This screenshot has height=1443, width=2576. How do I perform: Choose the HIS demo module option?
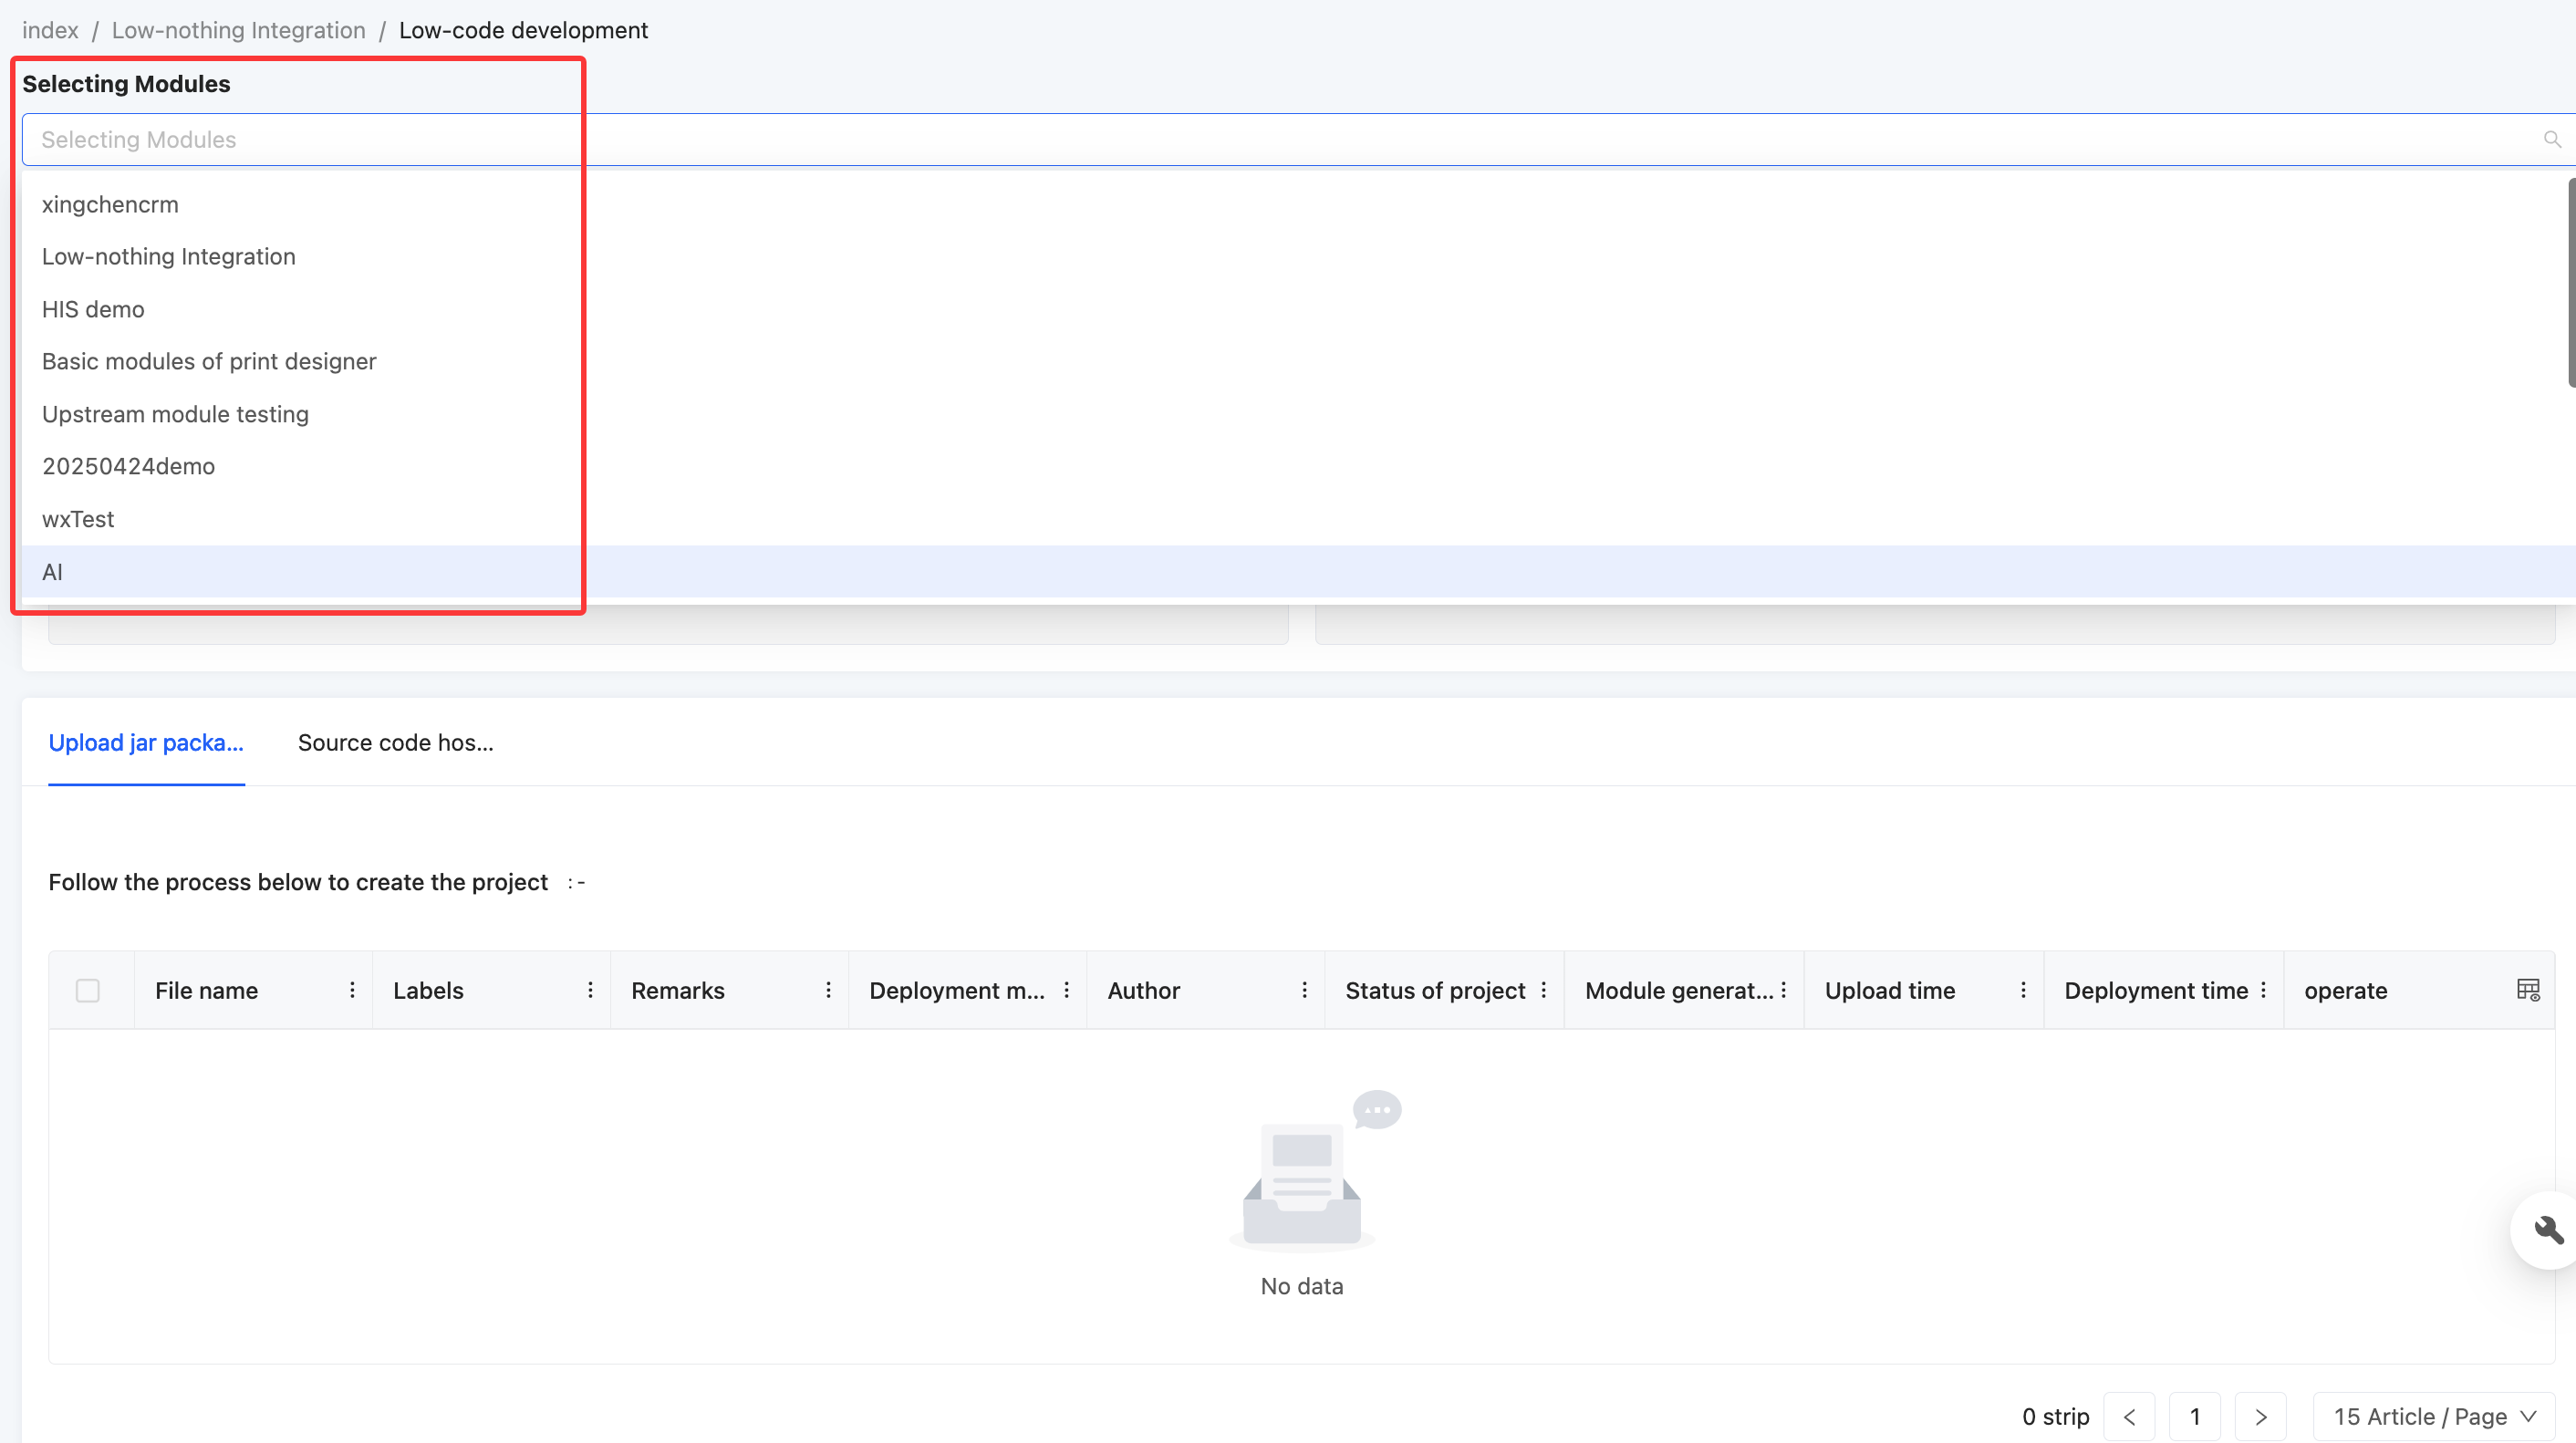[x=93, y=309]
